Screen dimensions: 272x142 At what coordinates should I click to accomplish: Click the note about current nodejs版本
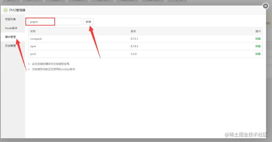(x=54, y=69)
